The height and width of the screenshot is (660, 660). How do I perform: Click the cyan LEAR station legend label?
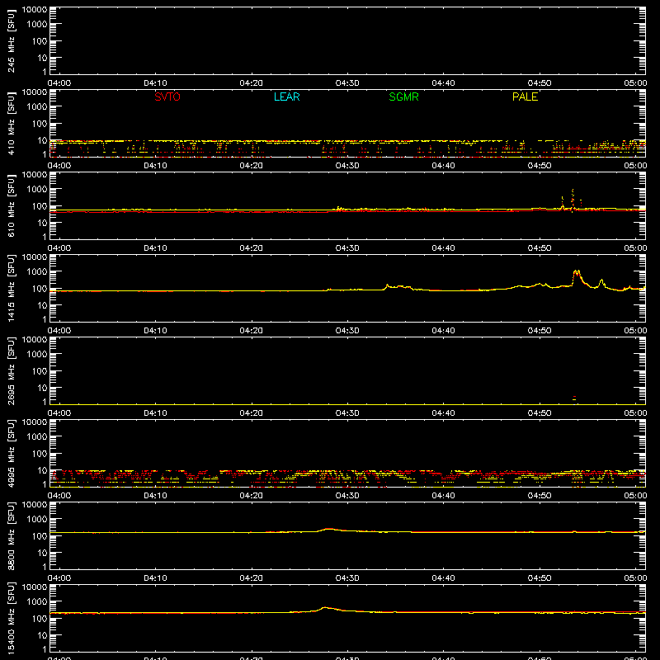pyautogui.click(x=286, y=97)
